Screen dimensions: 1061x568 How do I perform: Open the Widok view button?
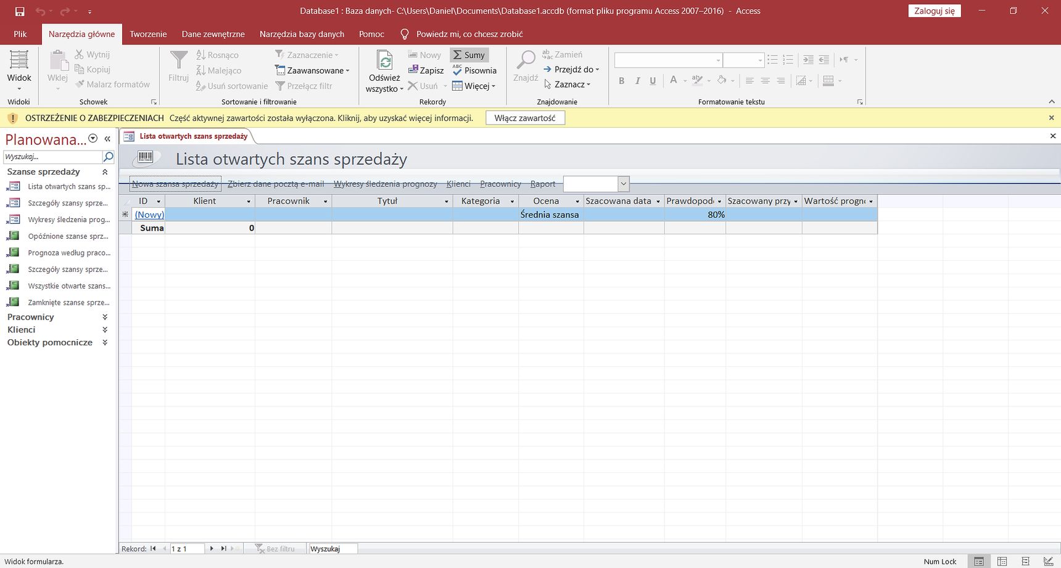coord(19,70)
